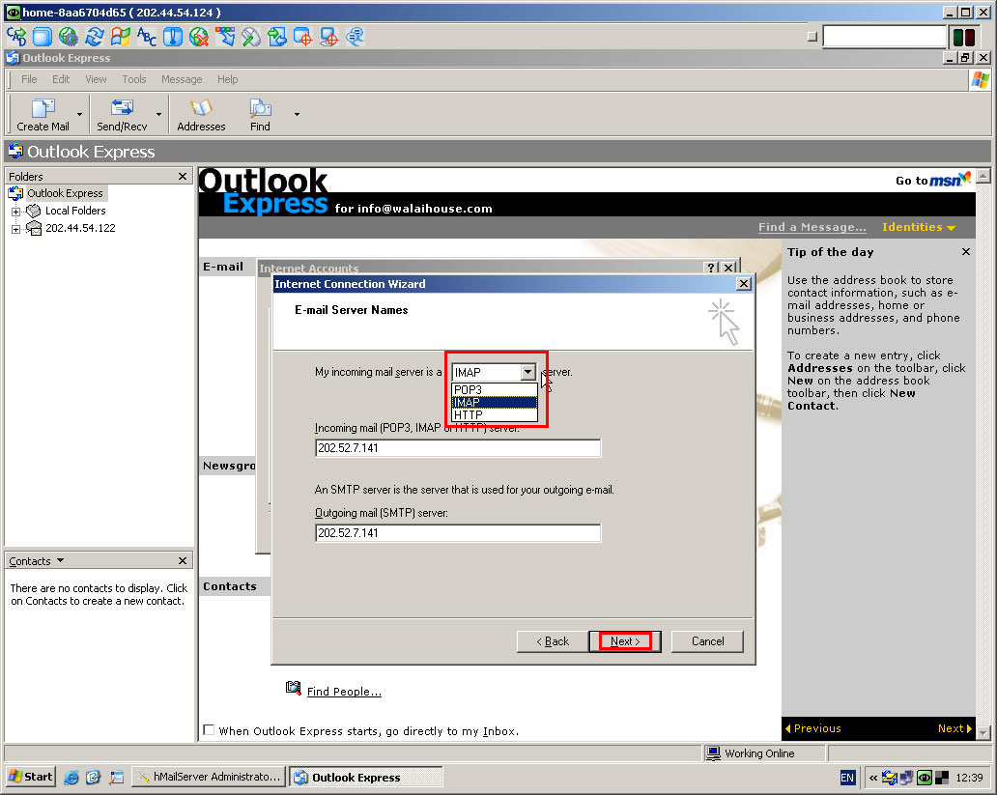Expand the Local Folders tree node
997x795 pixels.
pyautogui.click(x=15, y=212)
